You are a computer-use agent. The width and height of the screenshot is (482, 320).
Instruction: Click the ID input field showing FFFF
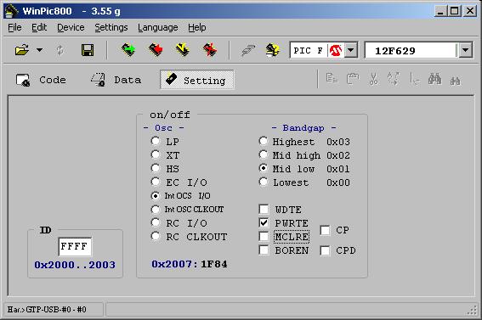click(x=75, y=246)
